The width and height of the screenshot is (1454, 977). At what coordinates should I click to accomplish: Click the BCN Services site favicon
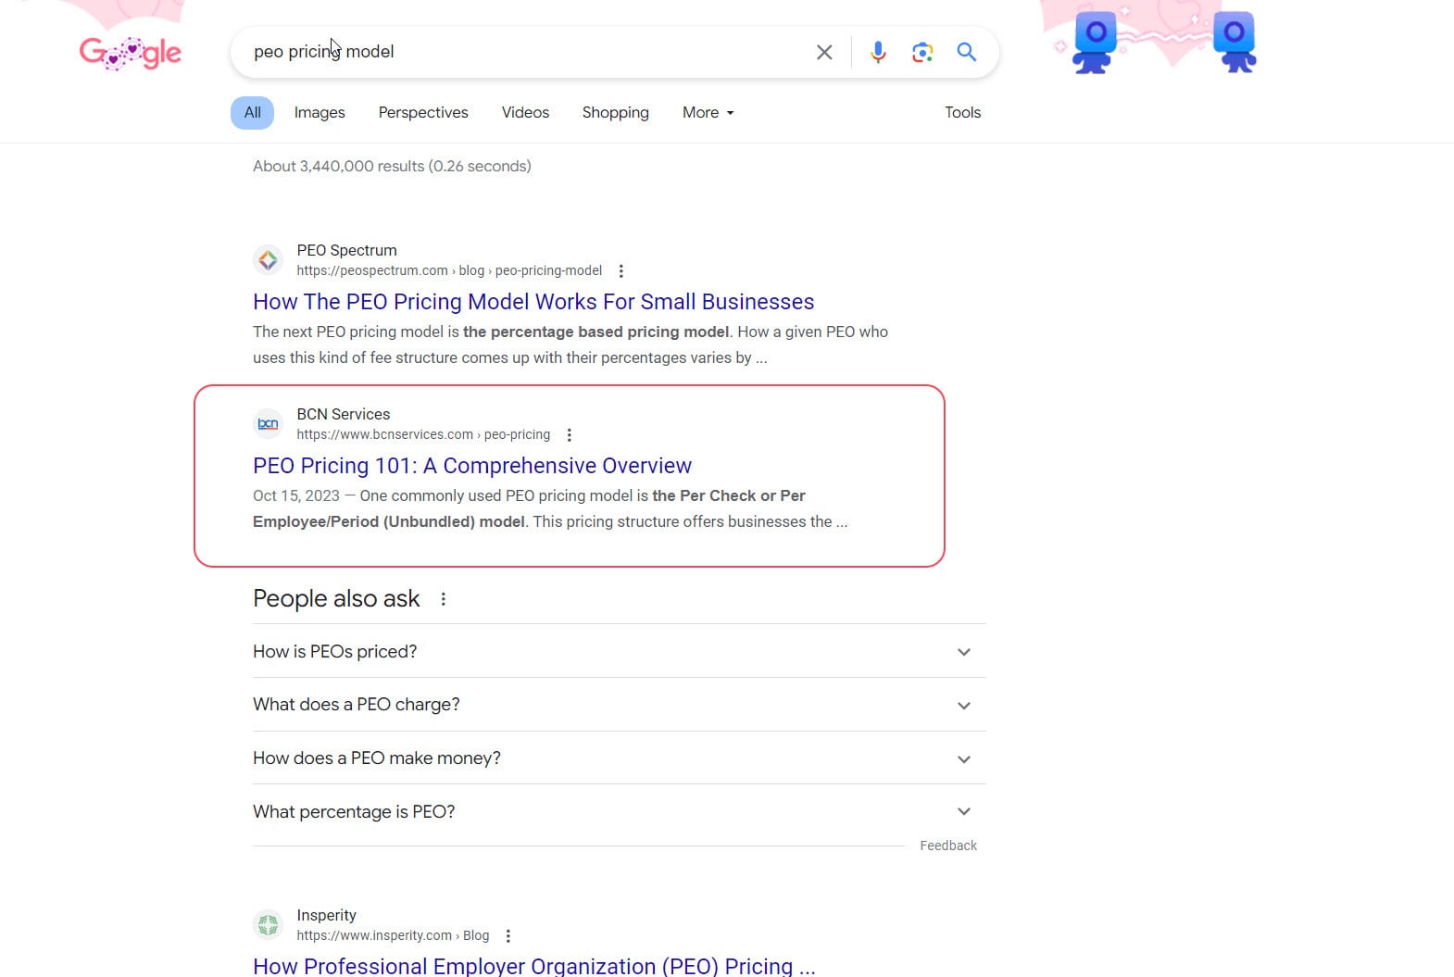[x=269, y=424]
